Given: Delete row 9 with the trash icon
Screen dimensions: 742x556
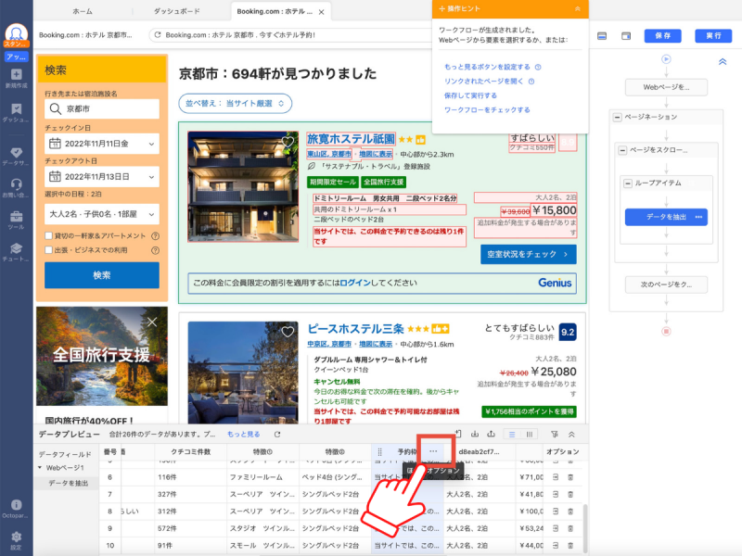Looking at the screenshot, I should (x=570, y=528).
